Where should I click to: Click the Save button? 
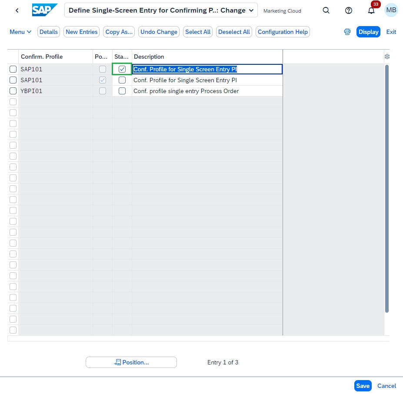(363, 386)
